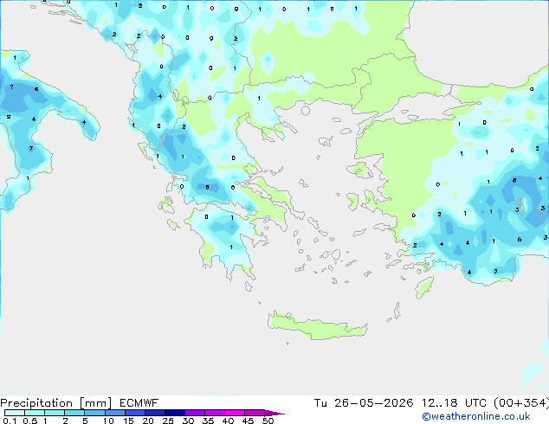Pick the legend swatch between 10 and 15
The image size is (549, 424).
coord(115,413)
